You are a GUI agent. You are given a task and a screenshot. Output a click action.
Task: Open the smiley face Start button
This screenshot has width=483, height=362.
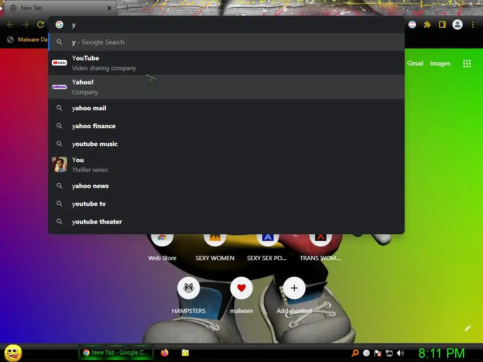pos(13,353)
